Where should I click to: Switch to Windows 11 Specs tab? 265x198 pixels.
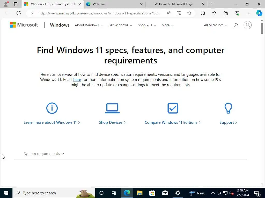(x=52, y=4)
